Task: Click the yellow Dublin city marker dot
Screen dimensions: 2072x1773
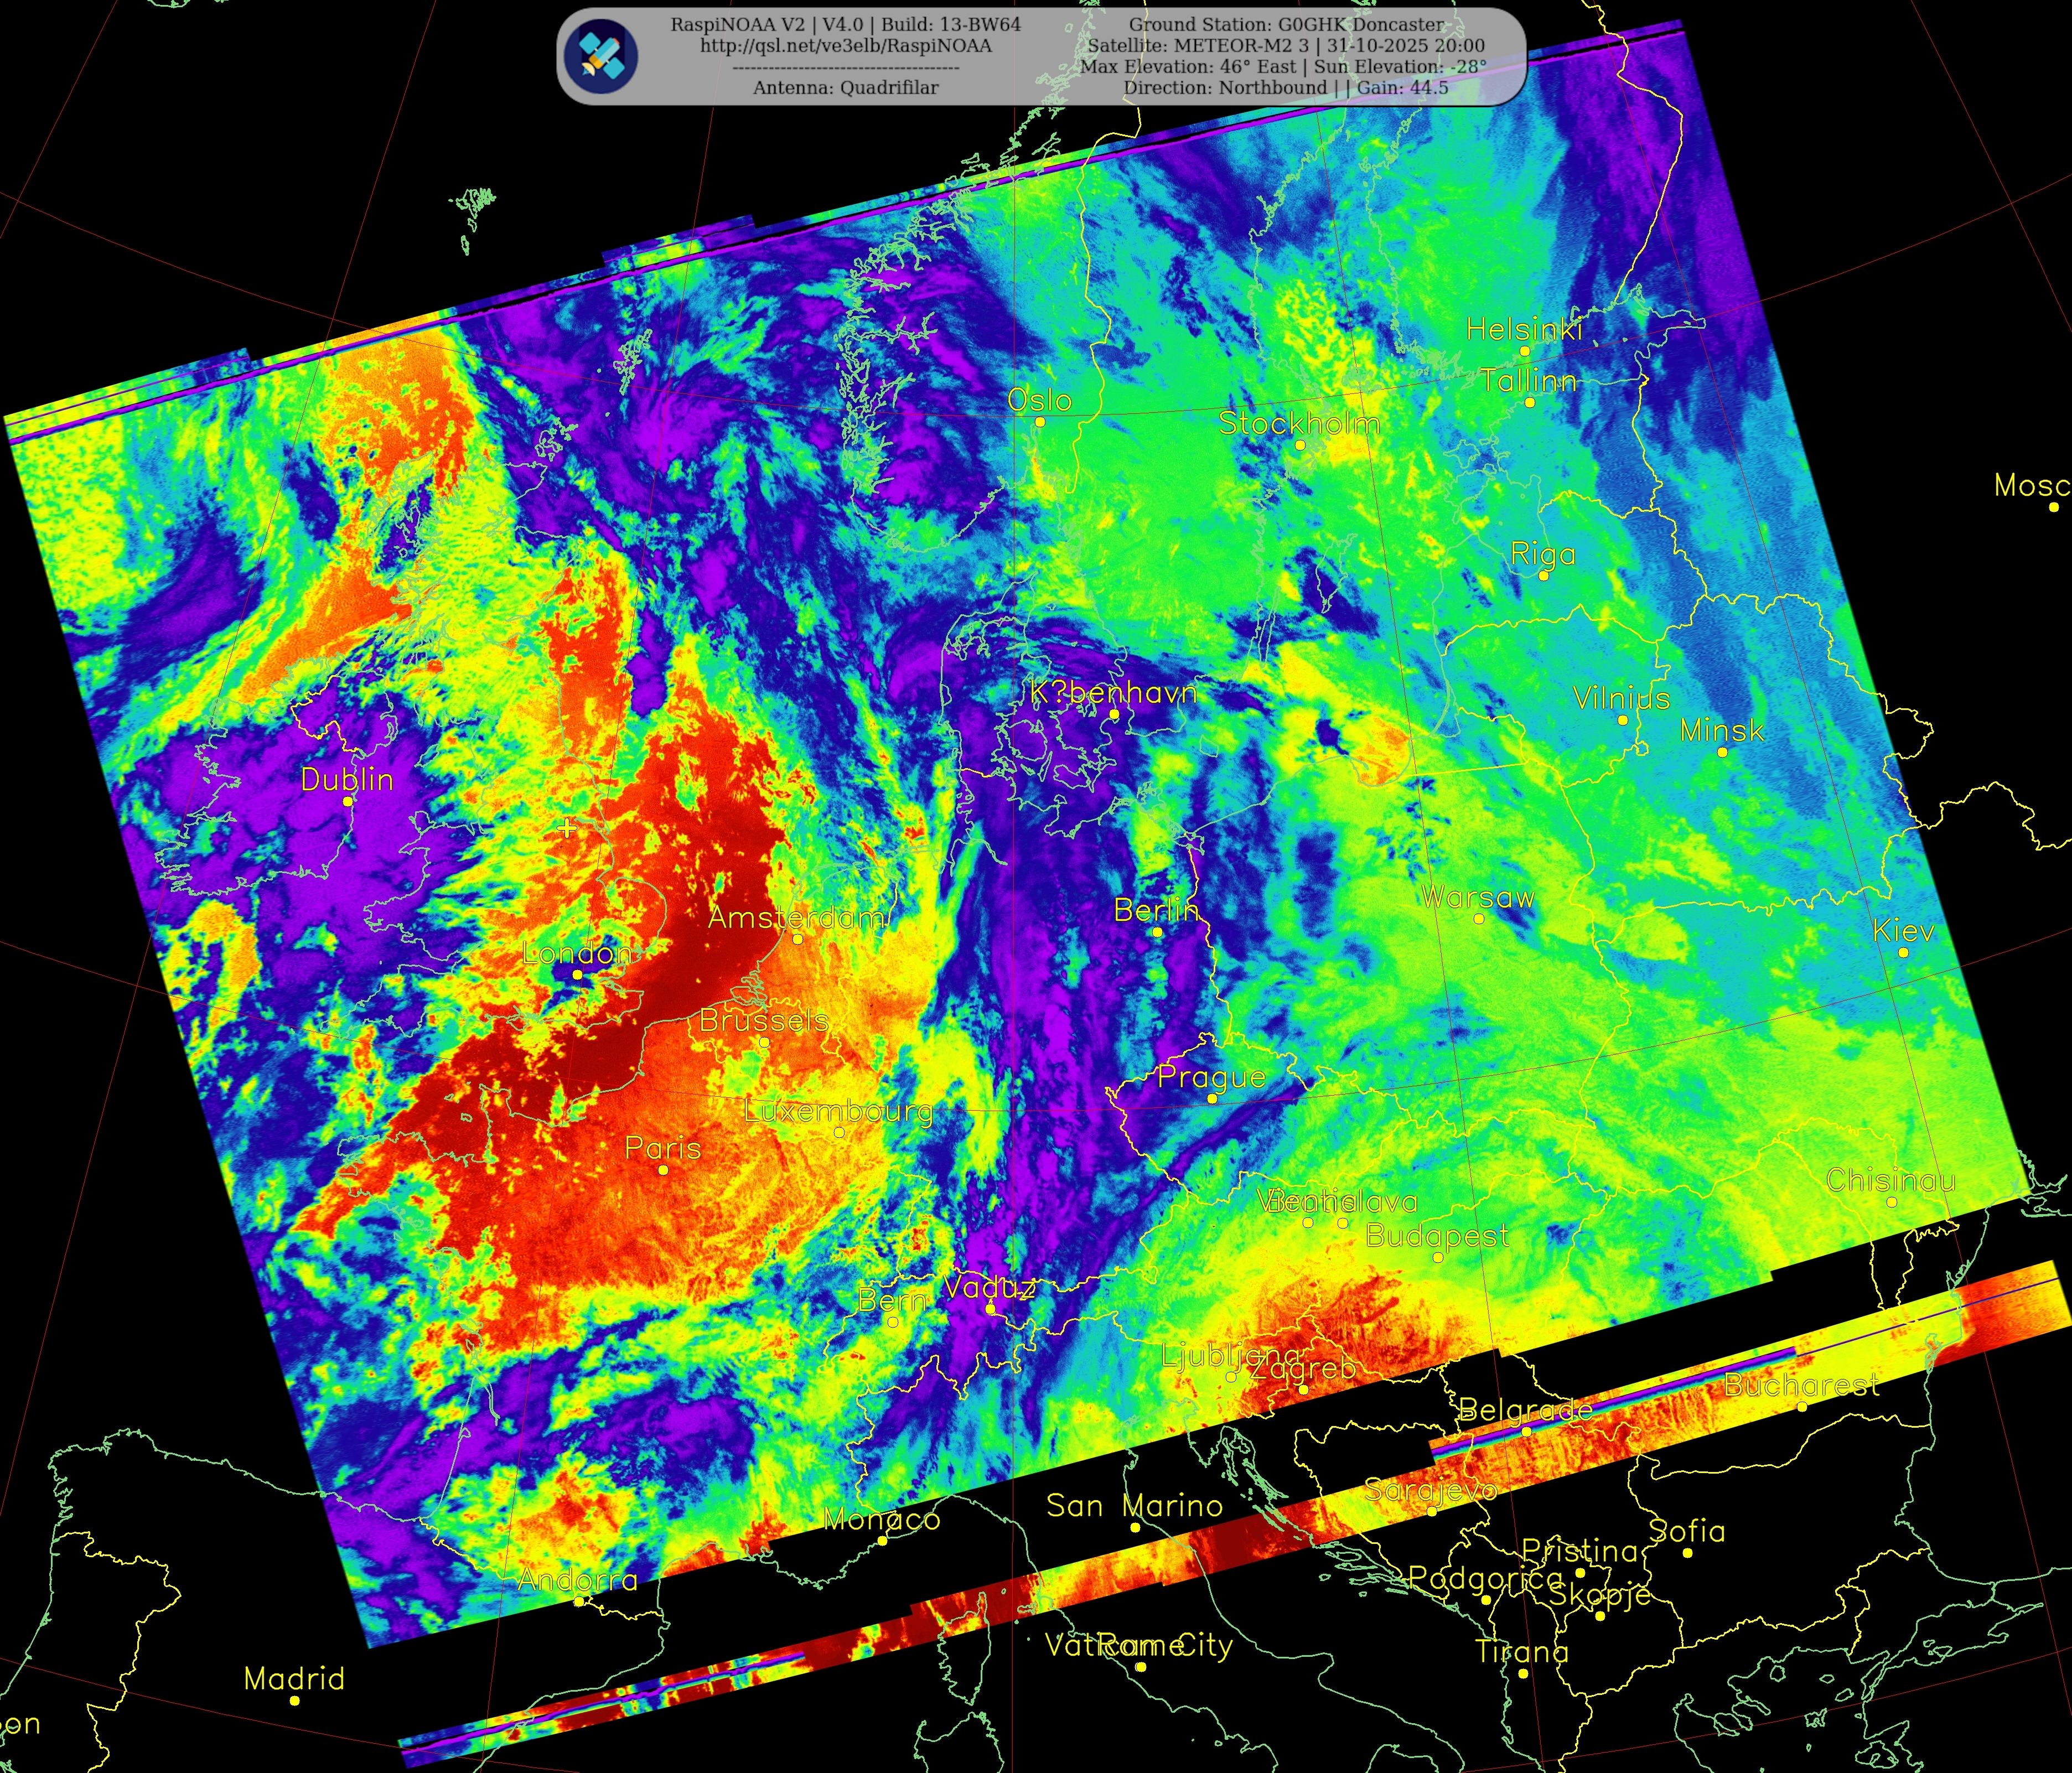Action: tap(348, 801)
